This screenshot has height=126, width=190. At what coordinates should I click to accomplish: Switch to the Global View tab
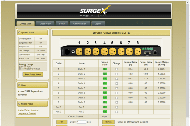click(45, 24)
